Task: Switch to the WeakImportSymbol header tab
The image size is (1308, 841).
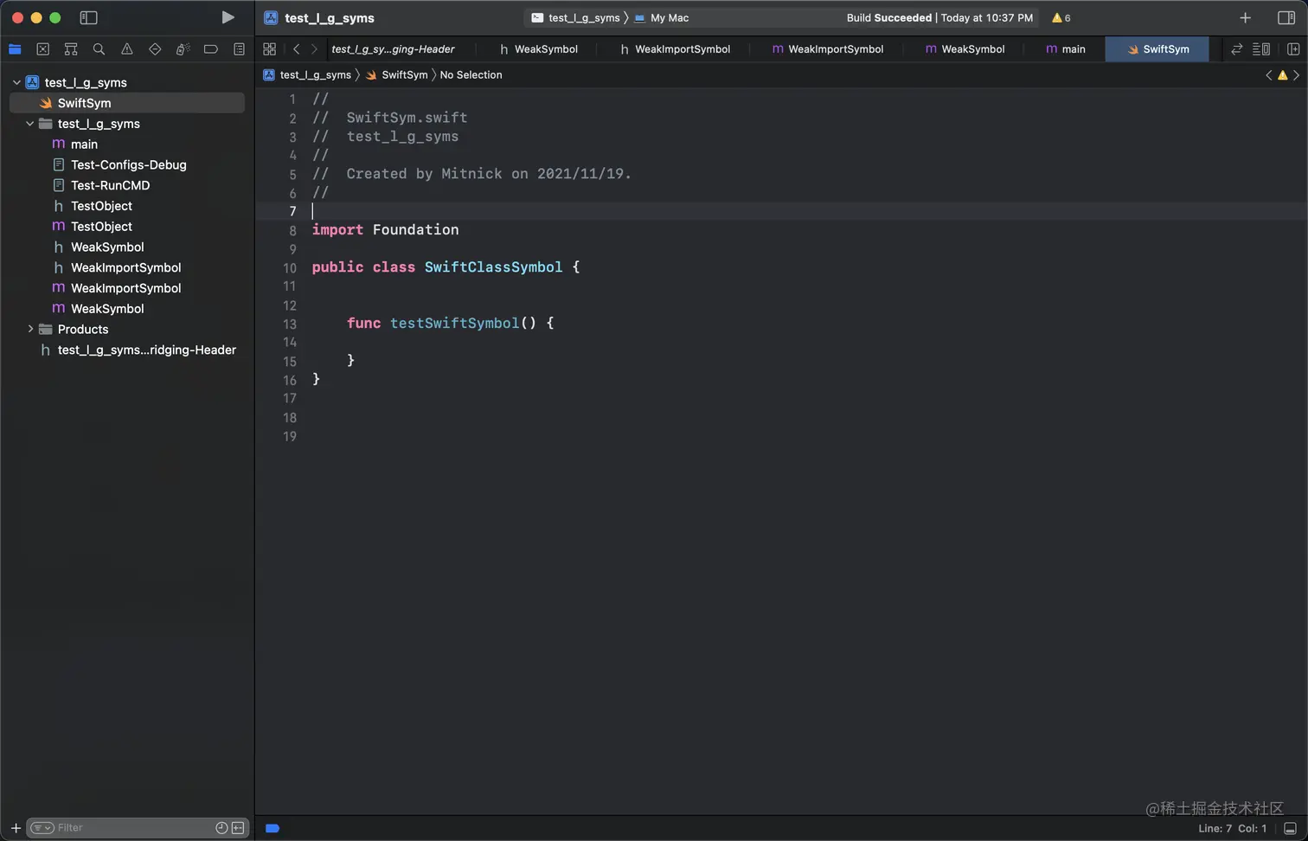Action: tap(675, 49)
